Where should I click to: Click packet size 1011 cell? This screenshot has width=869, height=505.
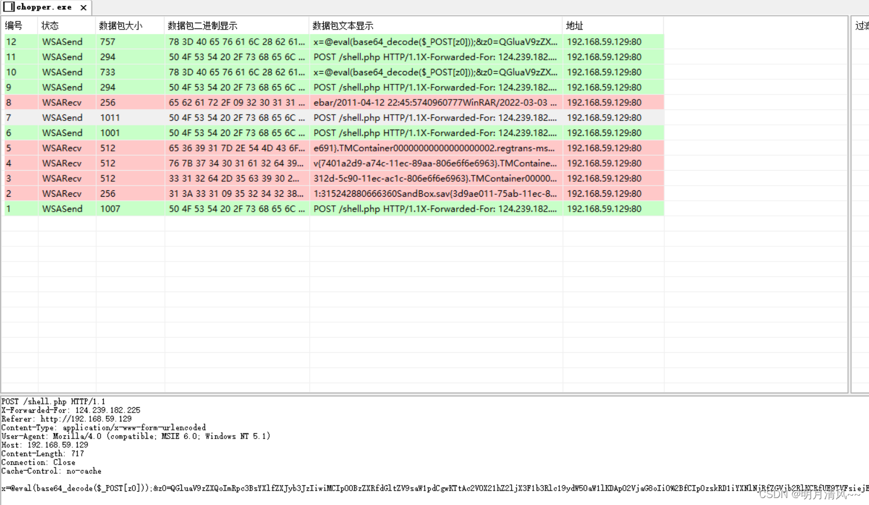click(110, 117)
